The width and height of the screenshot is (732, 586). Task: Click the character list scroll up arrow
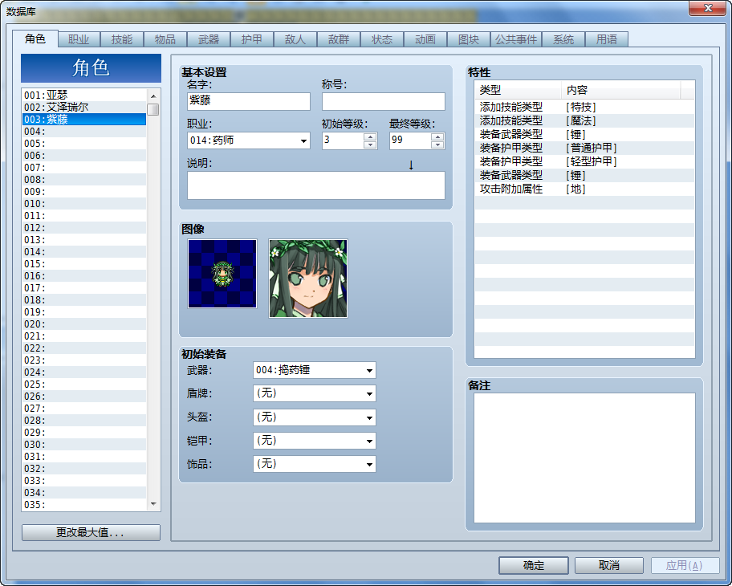153,96
